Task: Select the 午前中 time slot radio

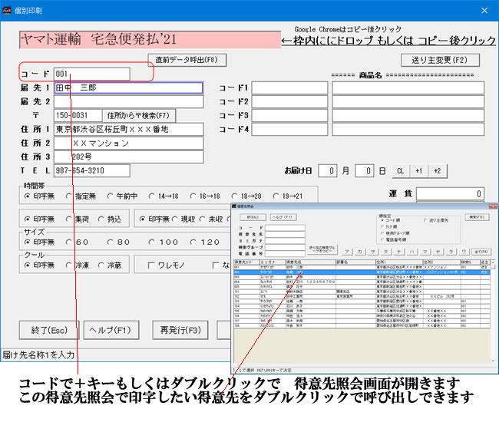Action: (111, 196)
